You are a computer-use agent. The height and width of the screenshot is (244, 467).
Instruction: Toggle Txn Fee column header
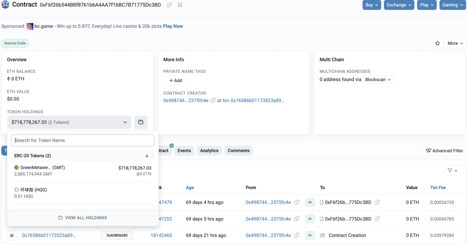point(438,188)
